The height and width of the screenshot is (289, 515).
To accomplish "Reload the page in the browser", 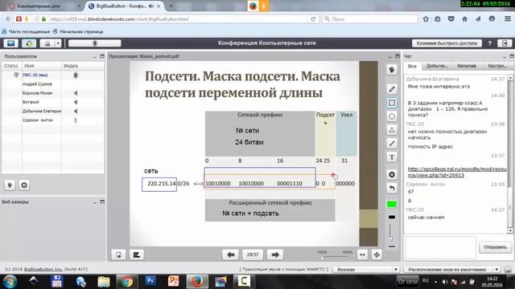I will (x=313, y=19).
